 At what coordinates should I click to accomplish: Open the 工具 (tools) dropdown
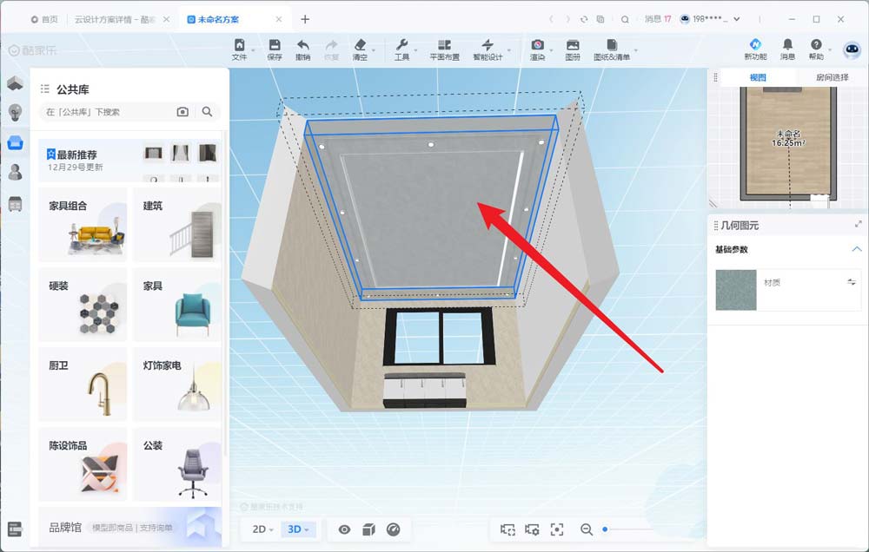401,49
